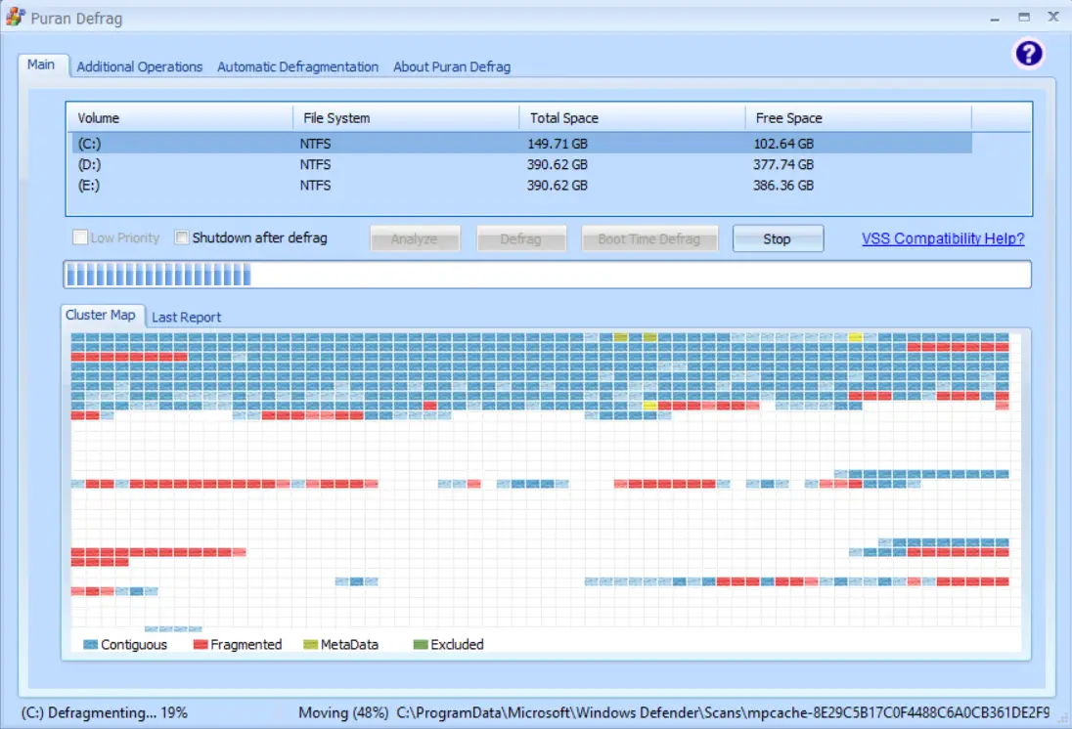Click the File System column header
The image size is (1072, 729).
(406, 117)
